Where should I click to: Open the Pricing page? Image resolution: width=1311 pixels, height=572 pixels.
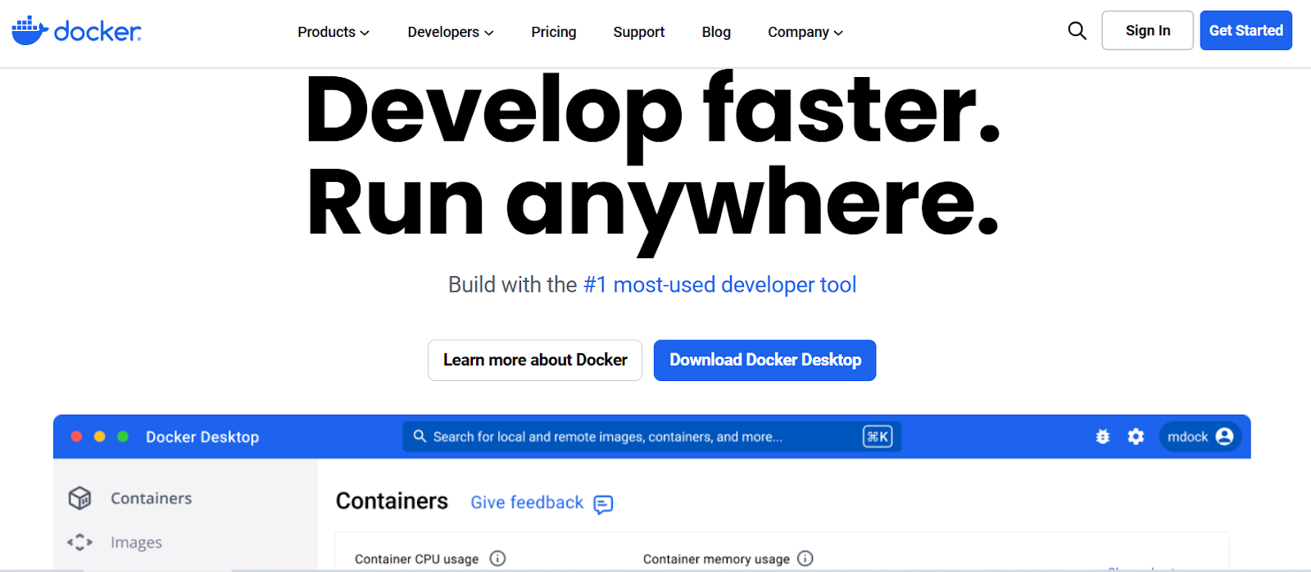(x=554, y=32)
